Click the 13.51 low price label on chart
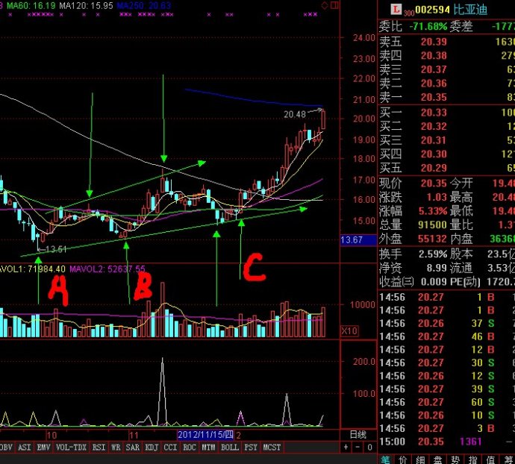515x464 pixels. pyautogui.click(x=56, y=250)
